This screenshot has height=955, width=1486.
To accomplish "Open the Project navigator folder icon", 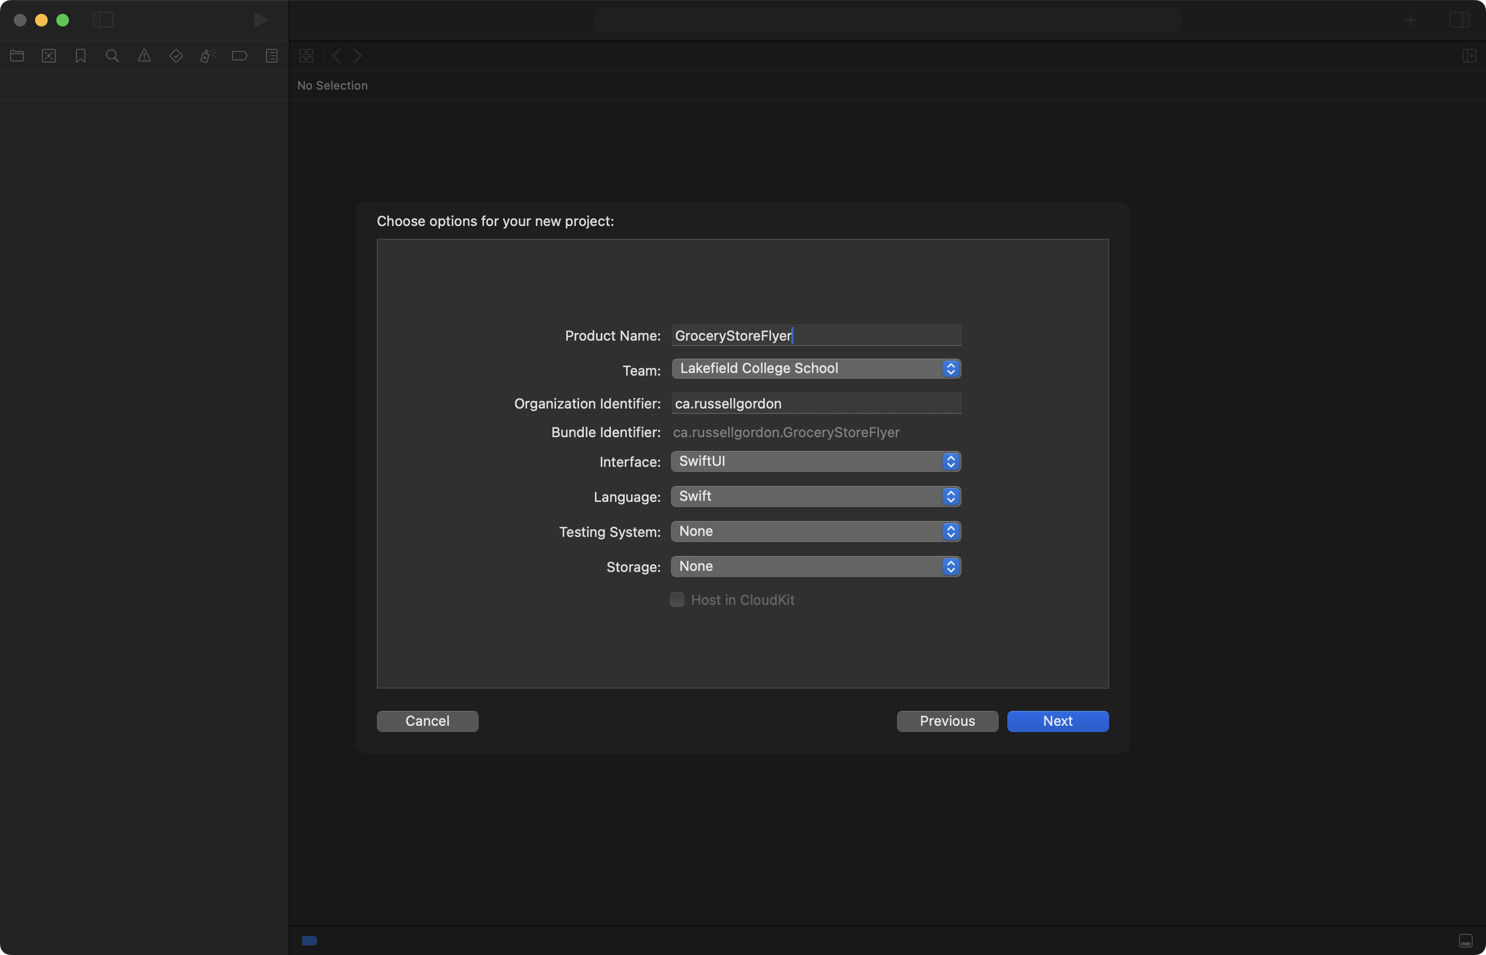I will tap(17, 56).
